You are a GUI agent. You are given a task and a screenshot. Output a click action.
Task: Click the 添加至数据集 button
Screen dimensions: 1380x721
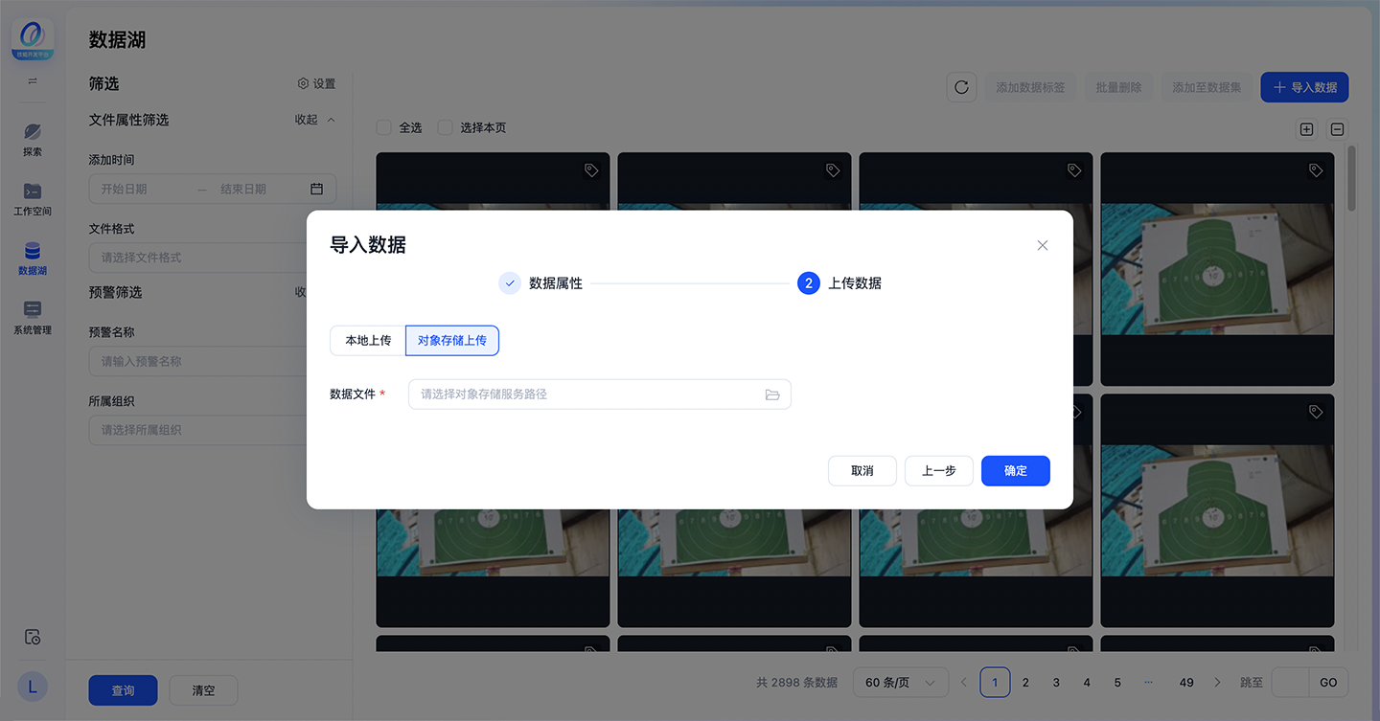point(1207,87)
